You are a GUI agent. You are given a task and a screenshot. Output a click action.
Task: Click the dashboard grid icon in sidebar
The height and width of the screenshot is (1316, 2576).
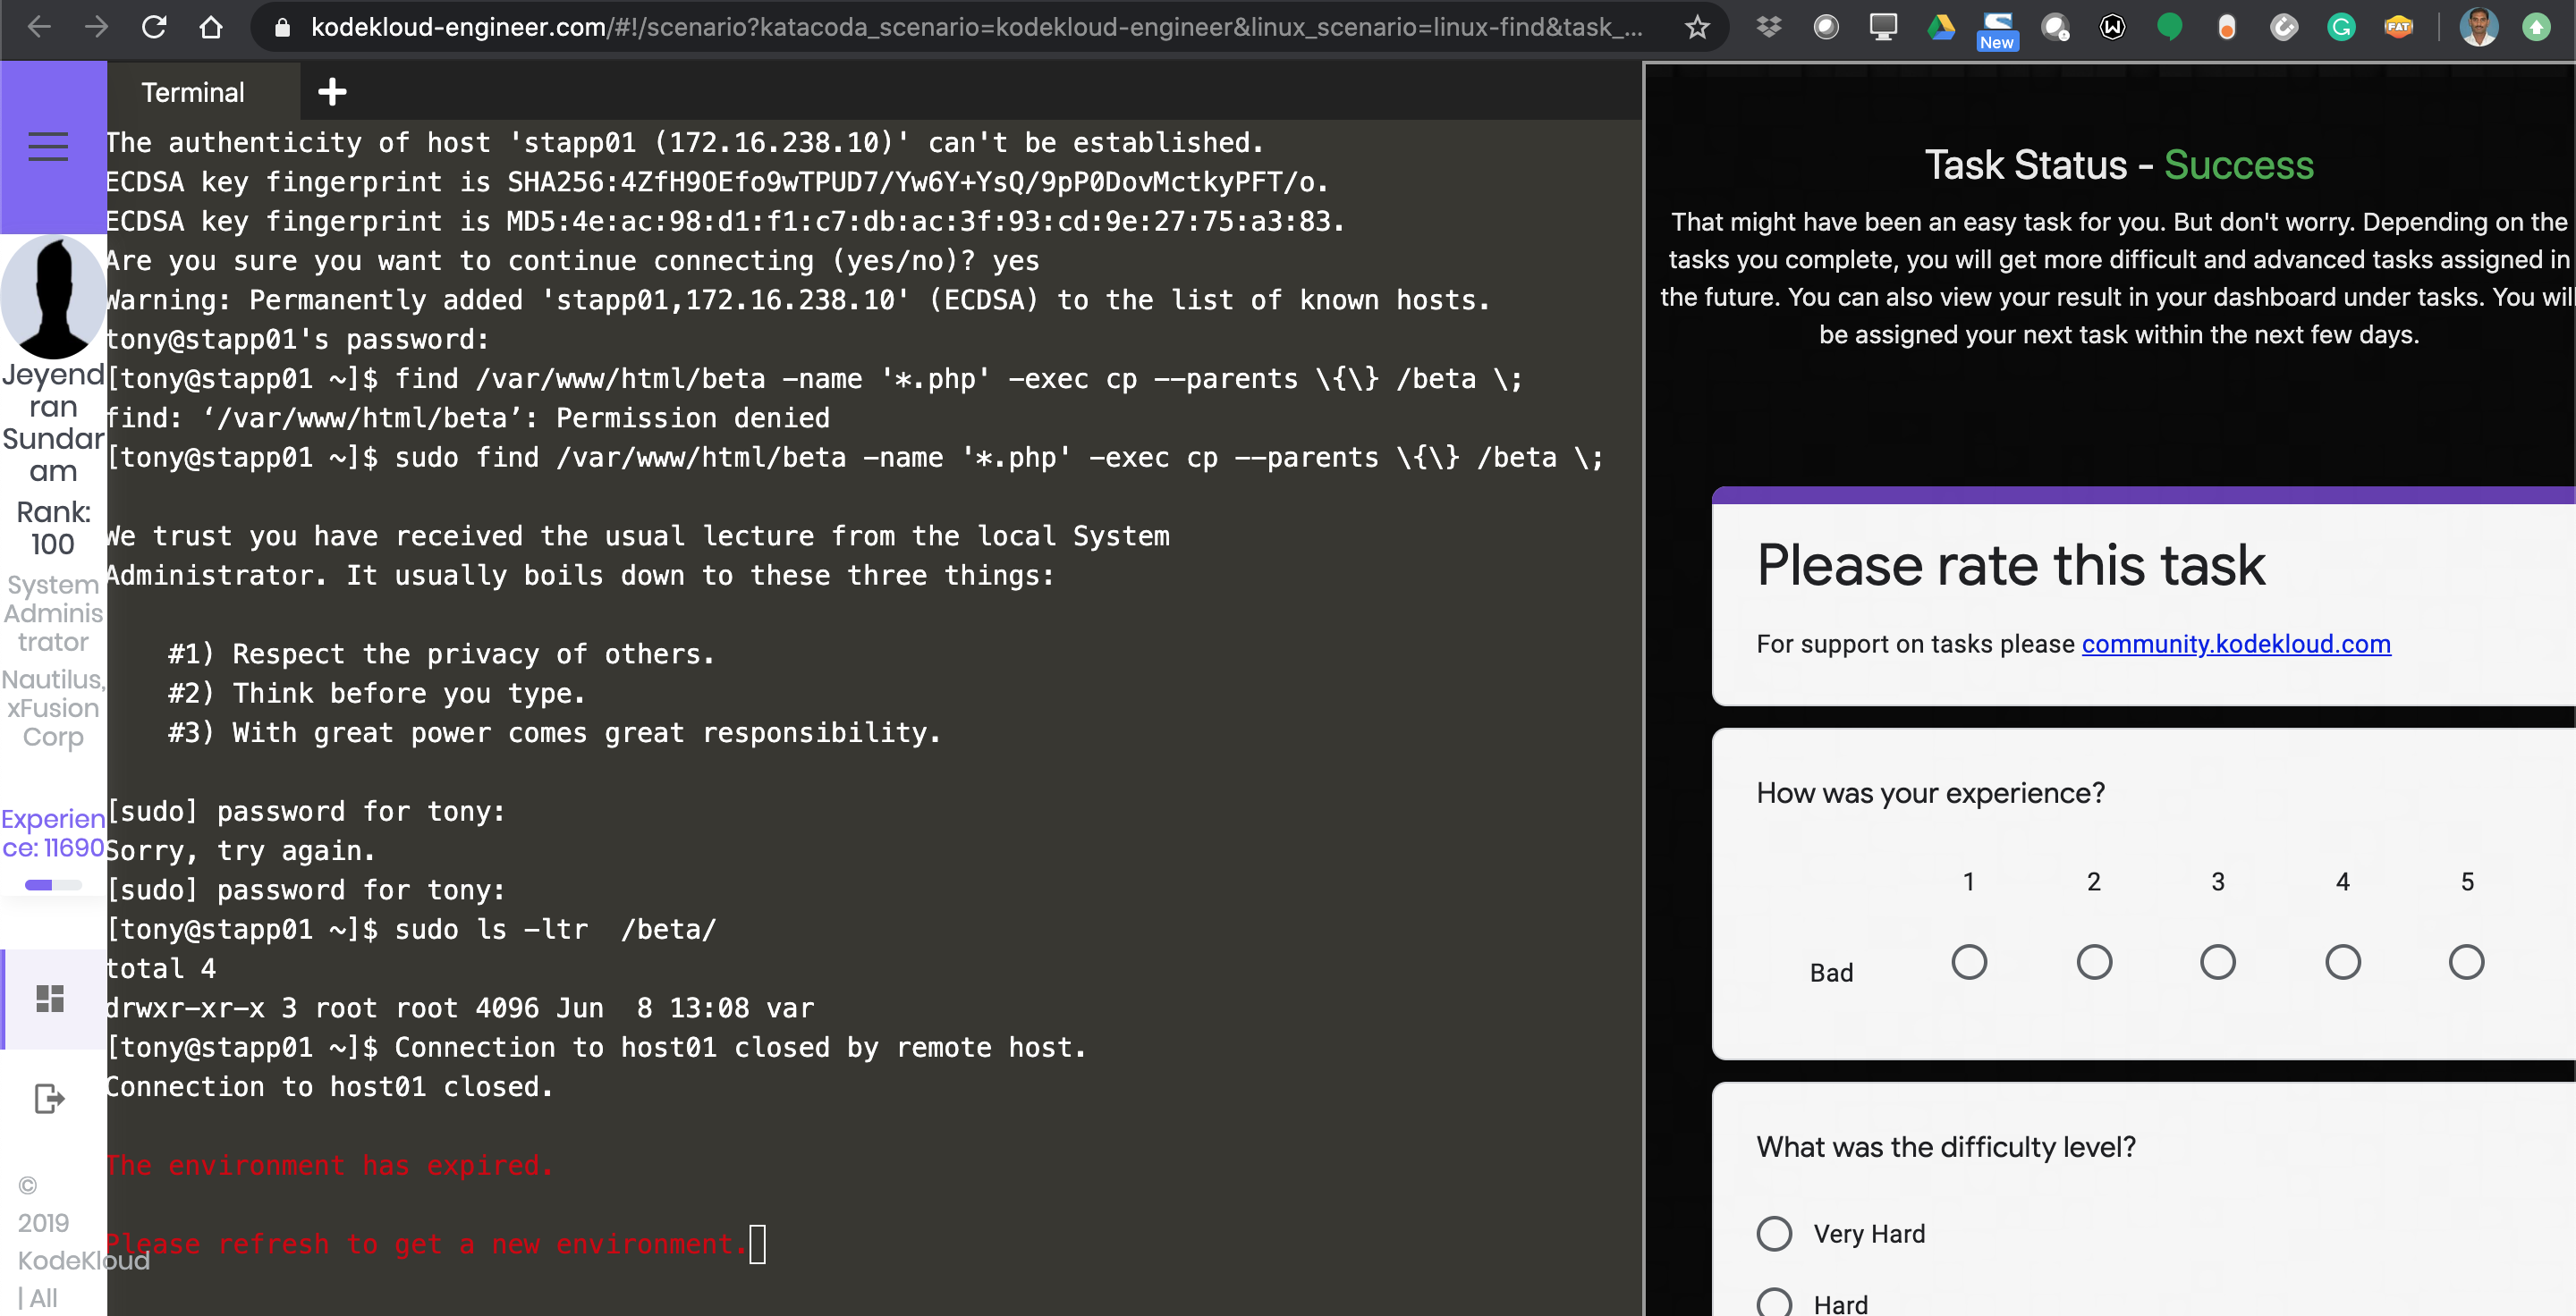coord(50,999)
